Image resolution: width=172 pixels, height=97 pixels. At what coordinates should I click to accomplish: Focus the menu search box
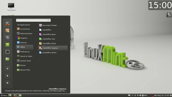(x=33, y=20)
